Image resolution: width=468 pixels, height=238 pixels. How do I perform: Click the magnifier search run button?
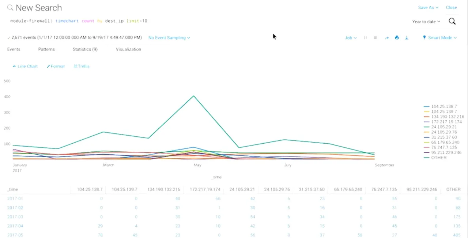pos(452,22)
